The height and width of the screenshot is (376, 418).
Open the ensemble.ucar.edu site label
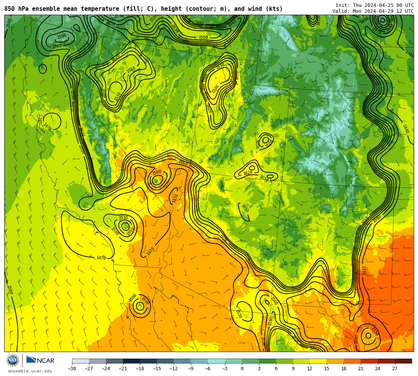click(x=30, y=371)
